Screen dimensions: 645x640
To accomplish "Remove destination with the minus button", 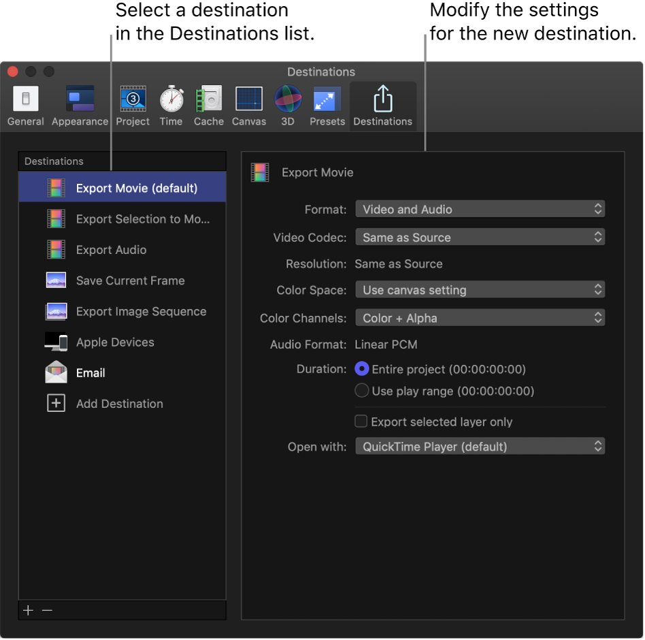I will pyautogui.click(x=47, y=610).
